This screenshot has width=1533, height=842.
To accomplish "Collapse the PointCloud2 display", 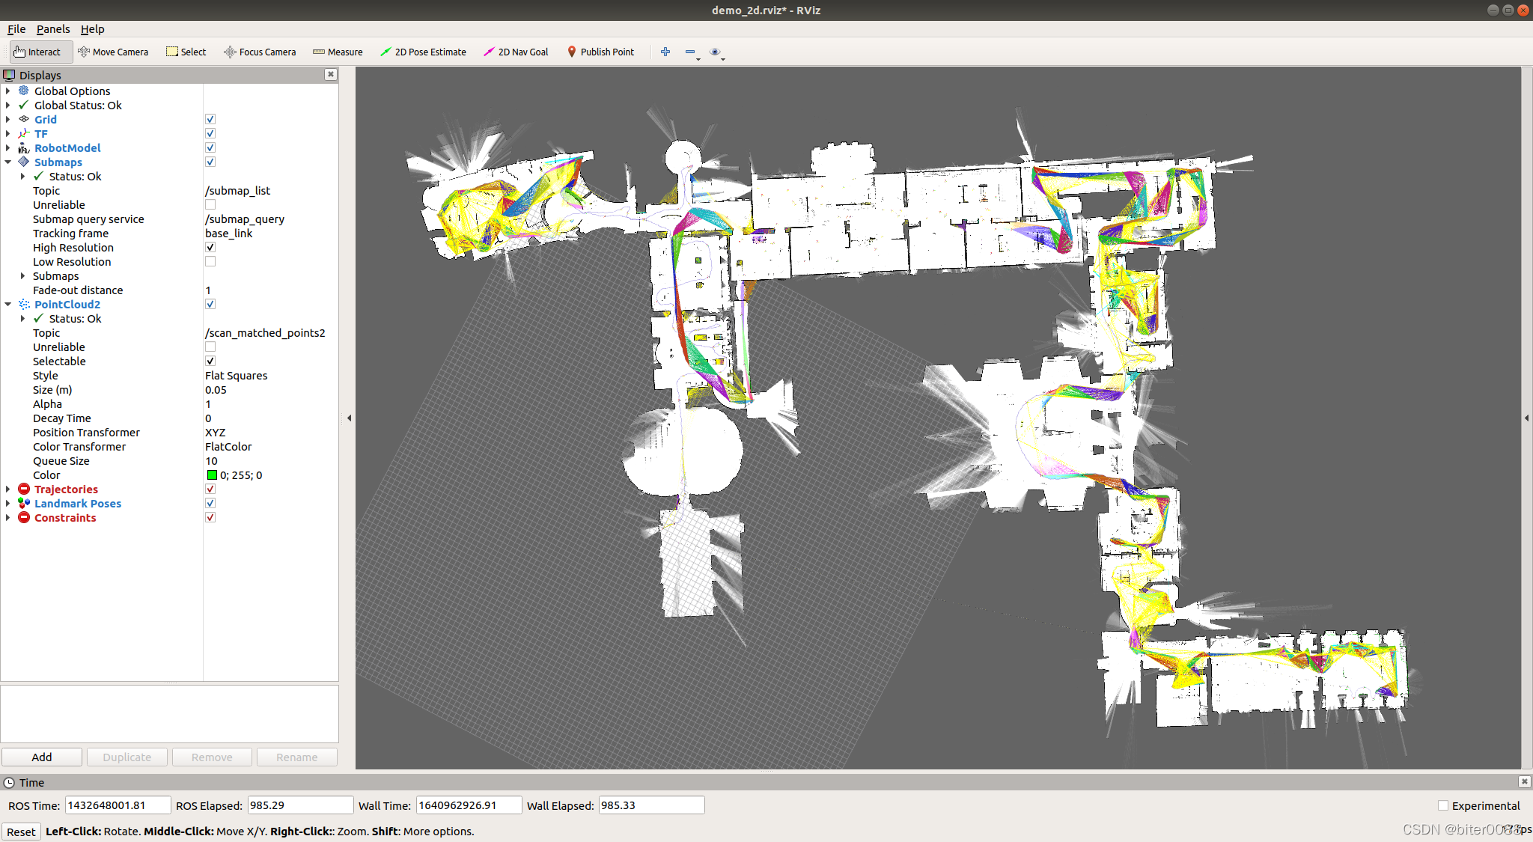I will (8, 305).
